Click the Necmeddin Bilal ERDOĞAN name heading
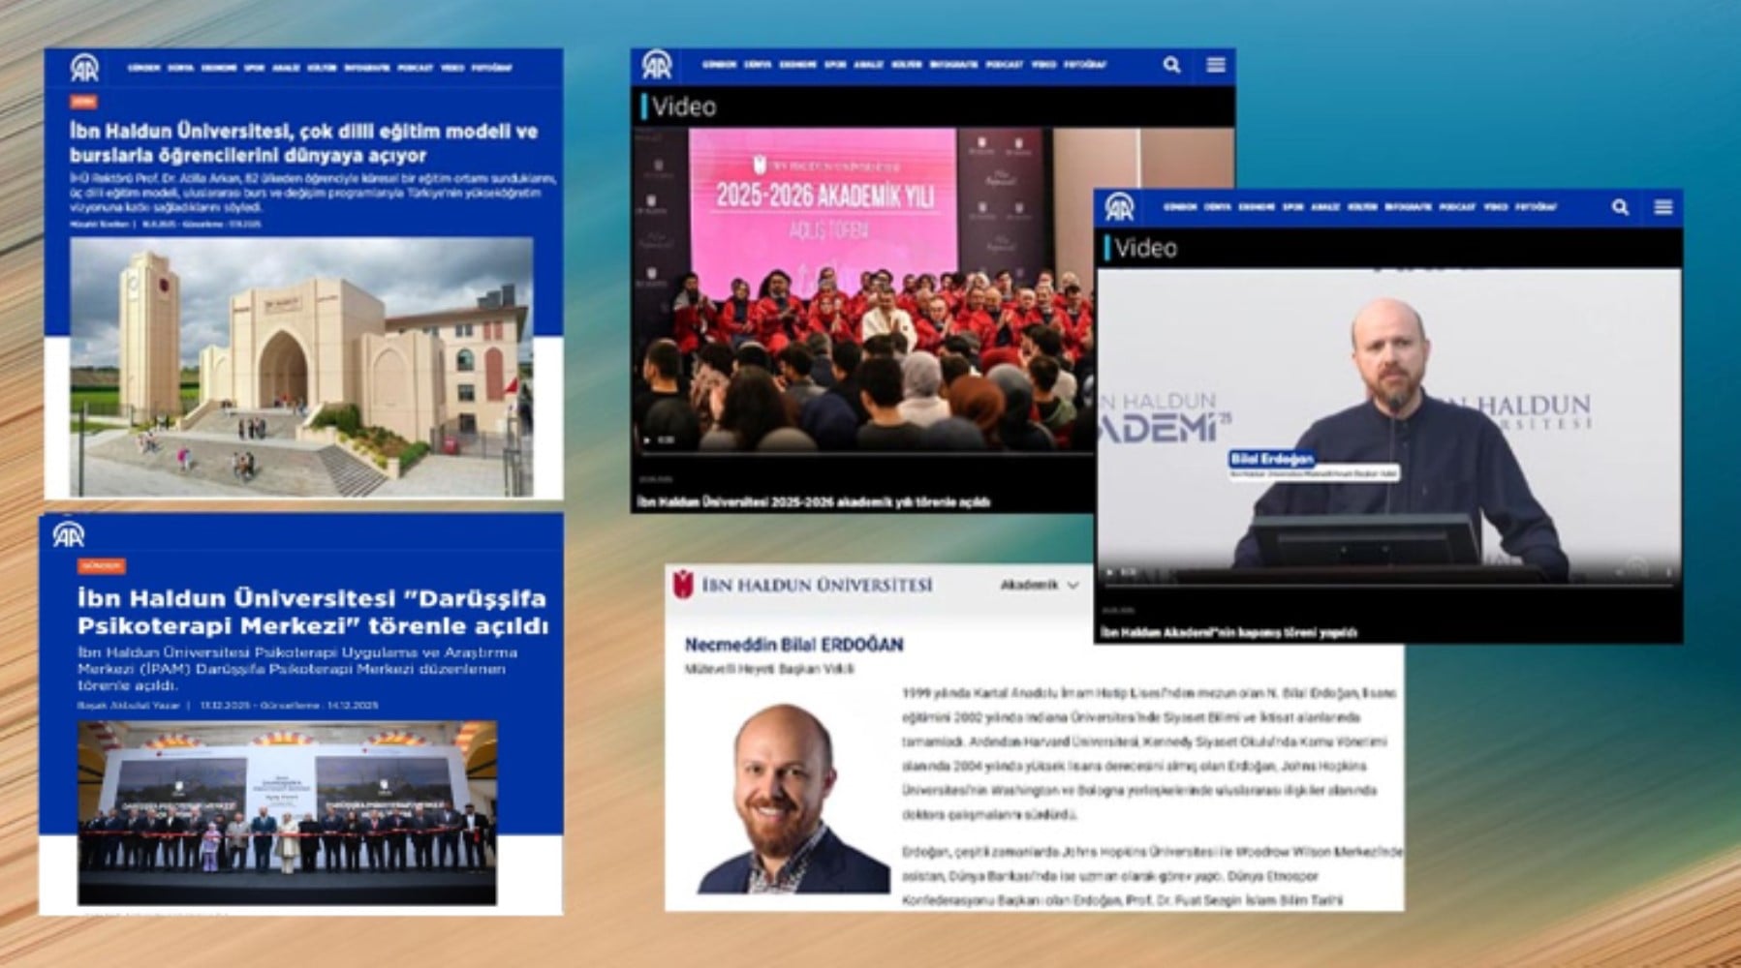Screen dimensions: 1741x968 pos(793,645)
